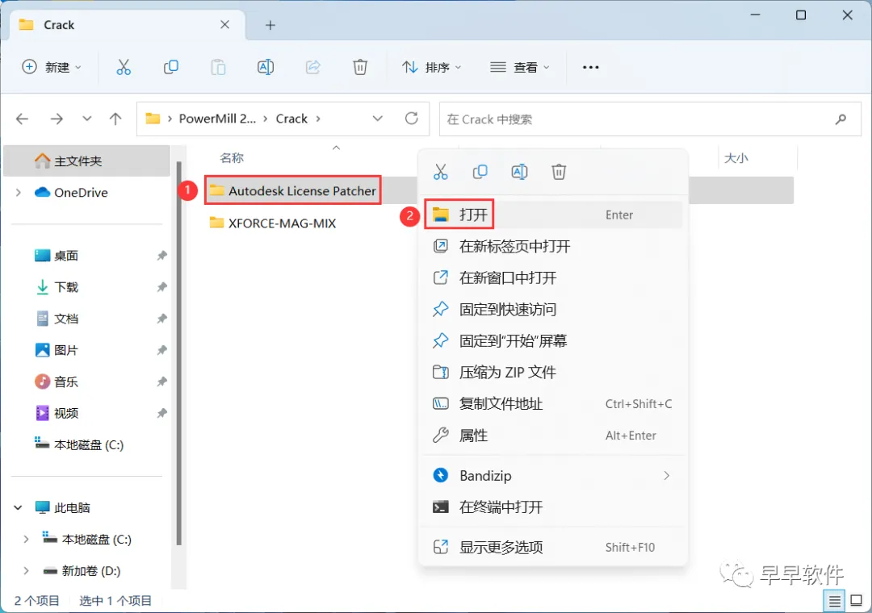Expand the address bar history dropdown

pyautogui.click(x=378, y=119)
